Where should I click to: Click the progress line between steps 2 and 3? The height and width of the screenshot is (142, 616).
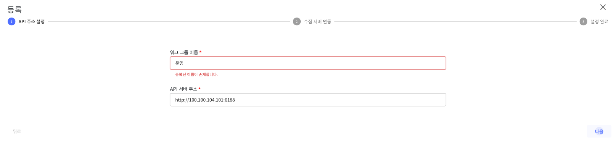(x=456, y=21)
